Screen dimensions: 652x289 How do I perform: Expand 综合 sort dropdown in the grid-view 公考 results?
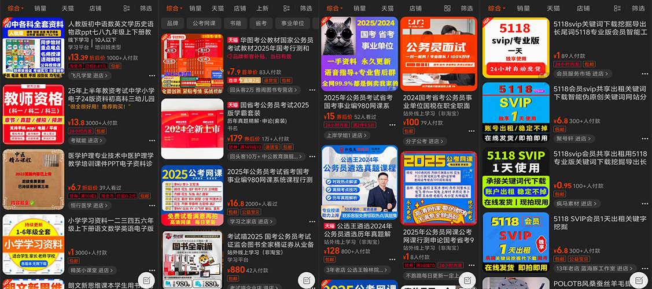pyautogui.click(x=334, y=8)
